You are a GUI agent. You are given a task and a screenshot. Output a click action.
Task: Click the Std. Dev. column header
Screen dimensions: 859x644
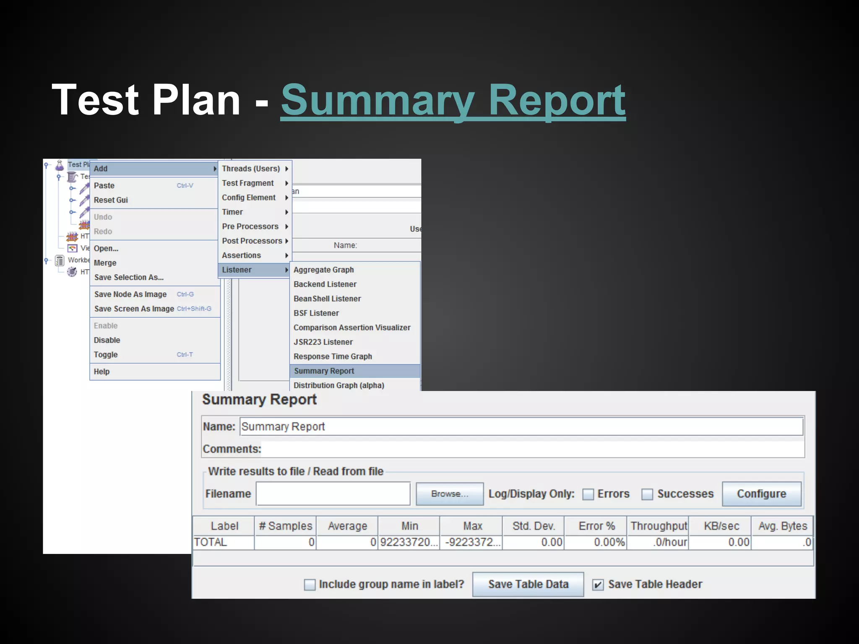[x=534, y=526]
